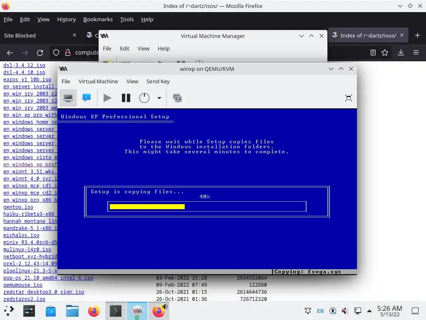Viewport: 426px width, 320px height.
Task: Open Konsole terminal from the taskbar
Action: click(116, 311)
